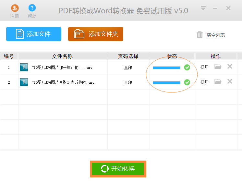Click the 状态 column header
Screen dimensions: 242x181
[x=172, y=56]
